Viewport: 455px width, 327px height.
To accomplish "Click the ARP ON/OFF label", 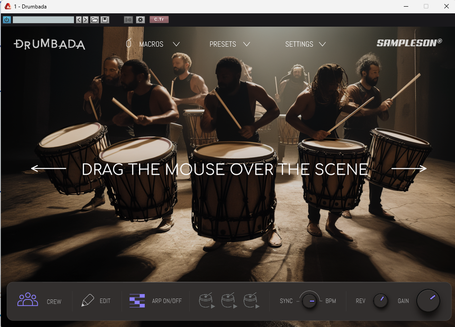I will click(x=167, y=301).
